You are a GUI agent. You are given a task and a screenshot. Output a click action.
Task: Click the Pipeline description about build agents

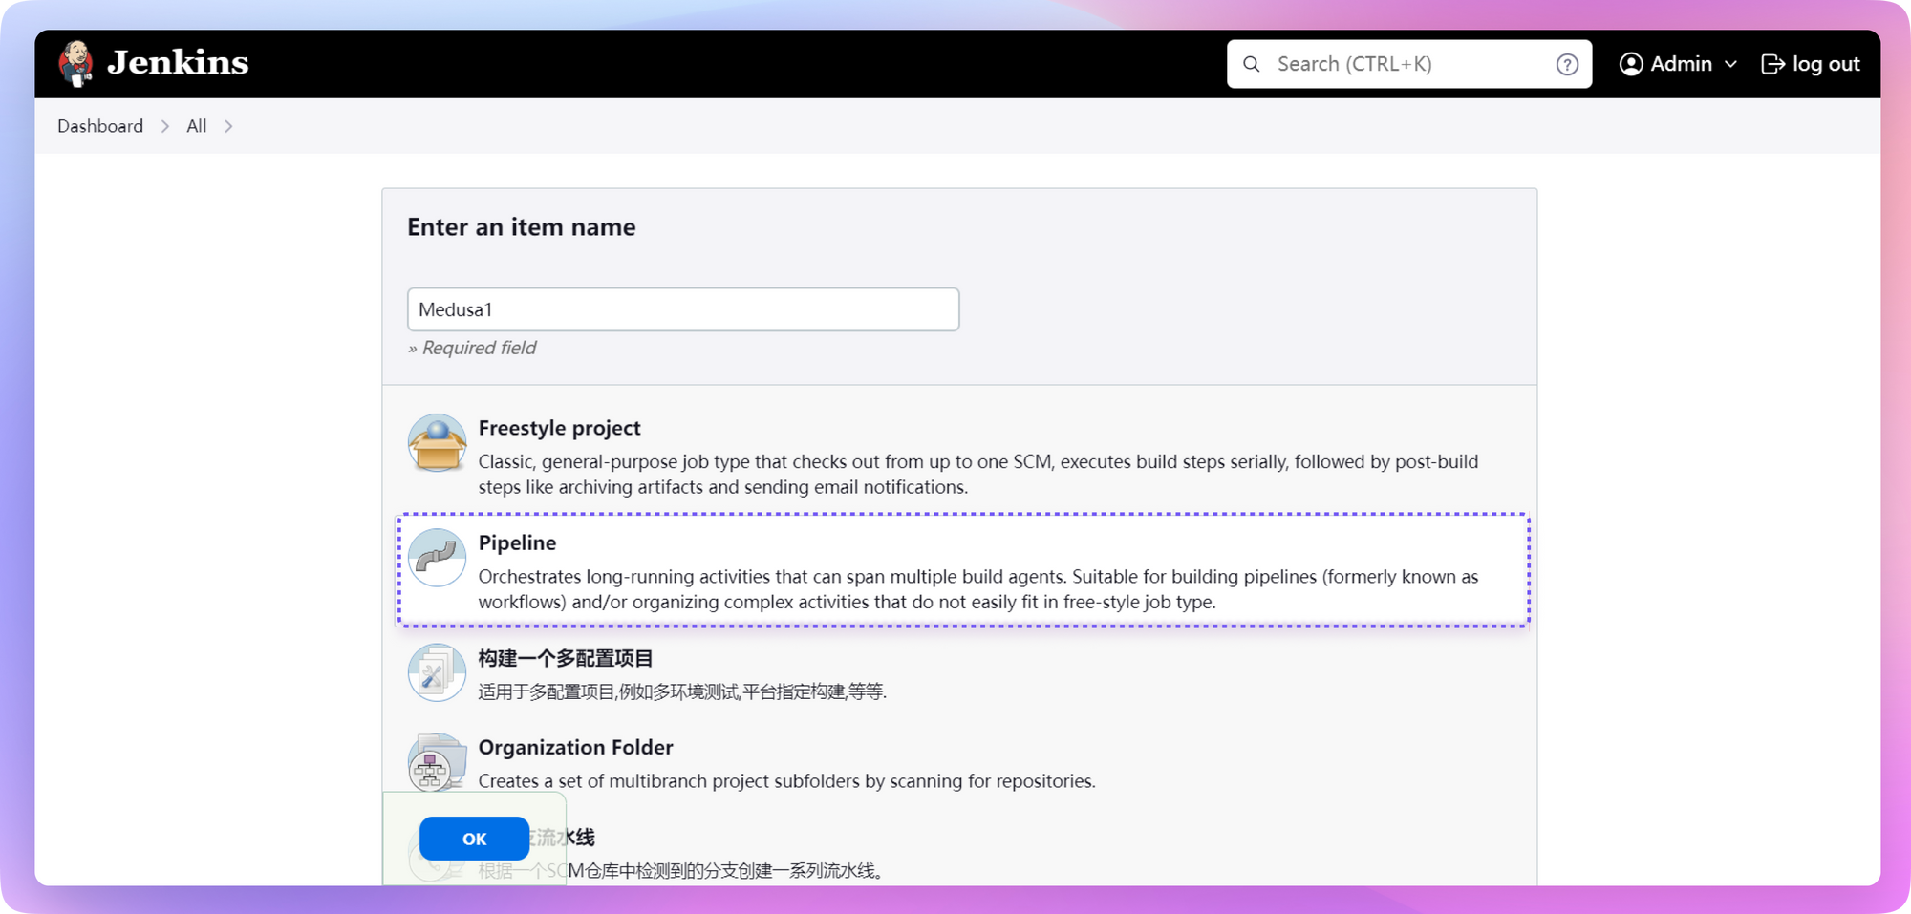coord(978,589)
